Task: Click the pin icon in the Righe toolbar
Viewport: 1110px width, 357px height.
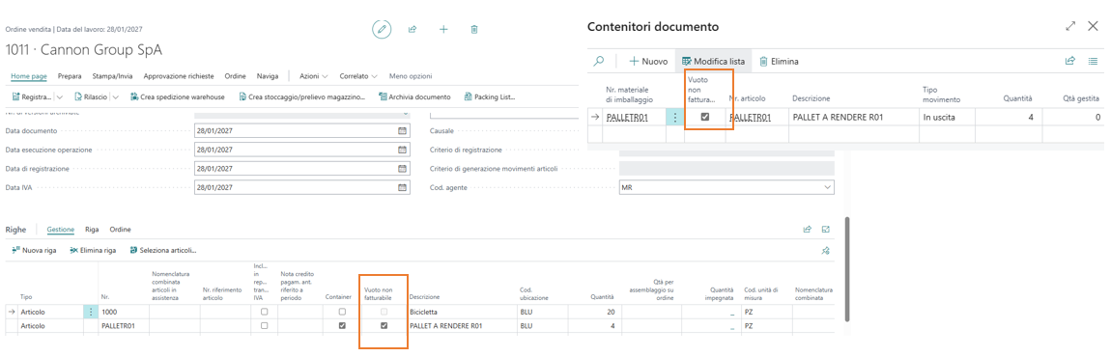Action: point(825,250)
